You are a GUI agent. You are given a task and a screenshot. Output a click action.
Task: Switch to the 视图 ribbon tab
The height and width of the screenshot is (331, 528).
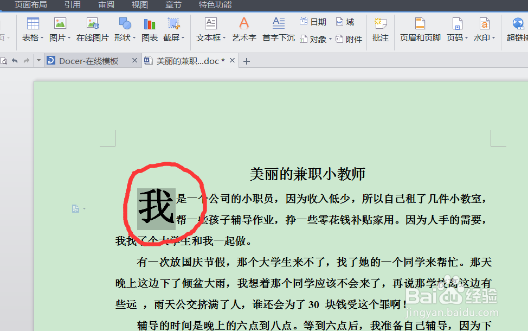click(x=139, y=5)
